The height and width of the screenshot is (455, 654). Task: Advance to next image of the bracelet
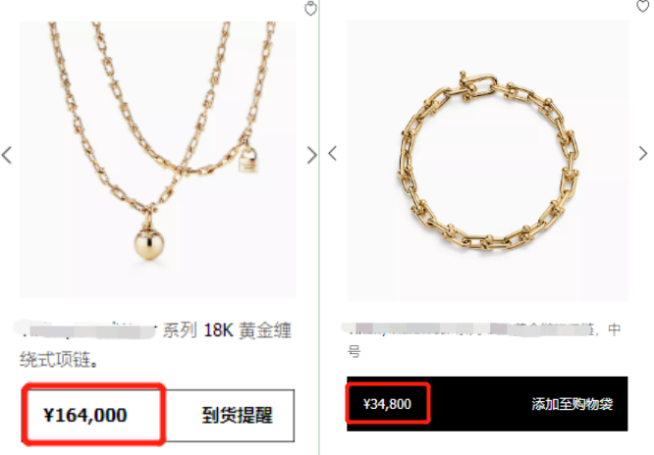643,153
